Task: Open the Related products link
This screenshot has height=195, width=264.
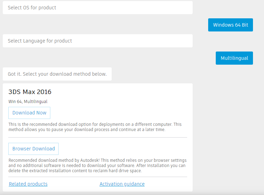Action: [28, 184]
